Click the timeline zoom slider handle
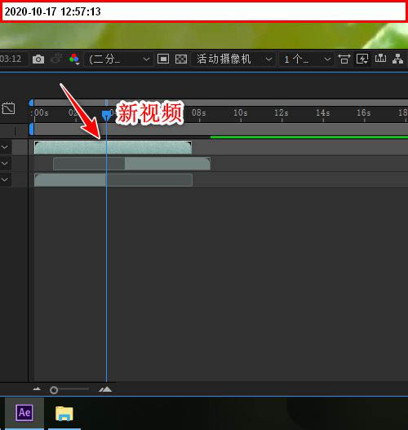 [54, 389]
